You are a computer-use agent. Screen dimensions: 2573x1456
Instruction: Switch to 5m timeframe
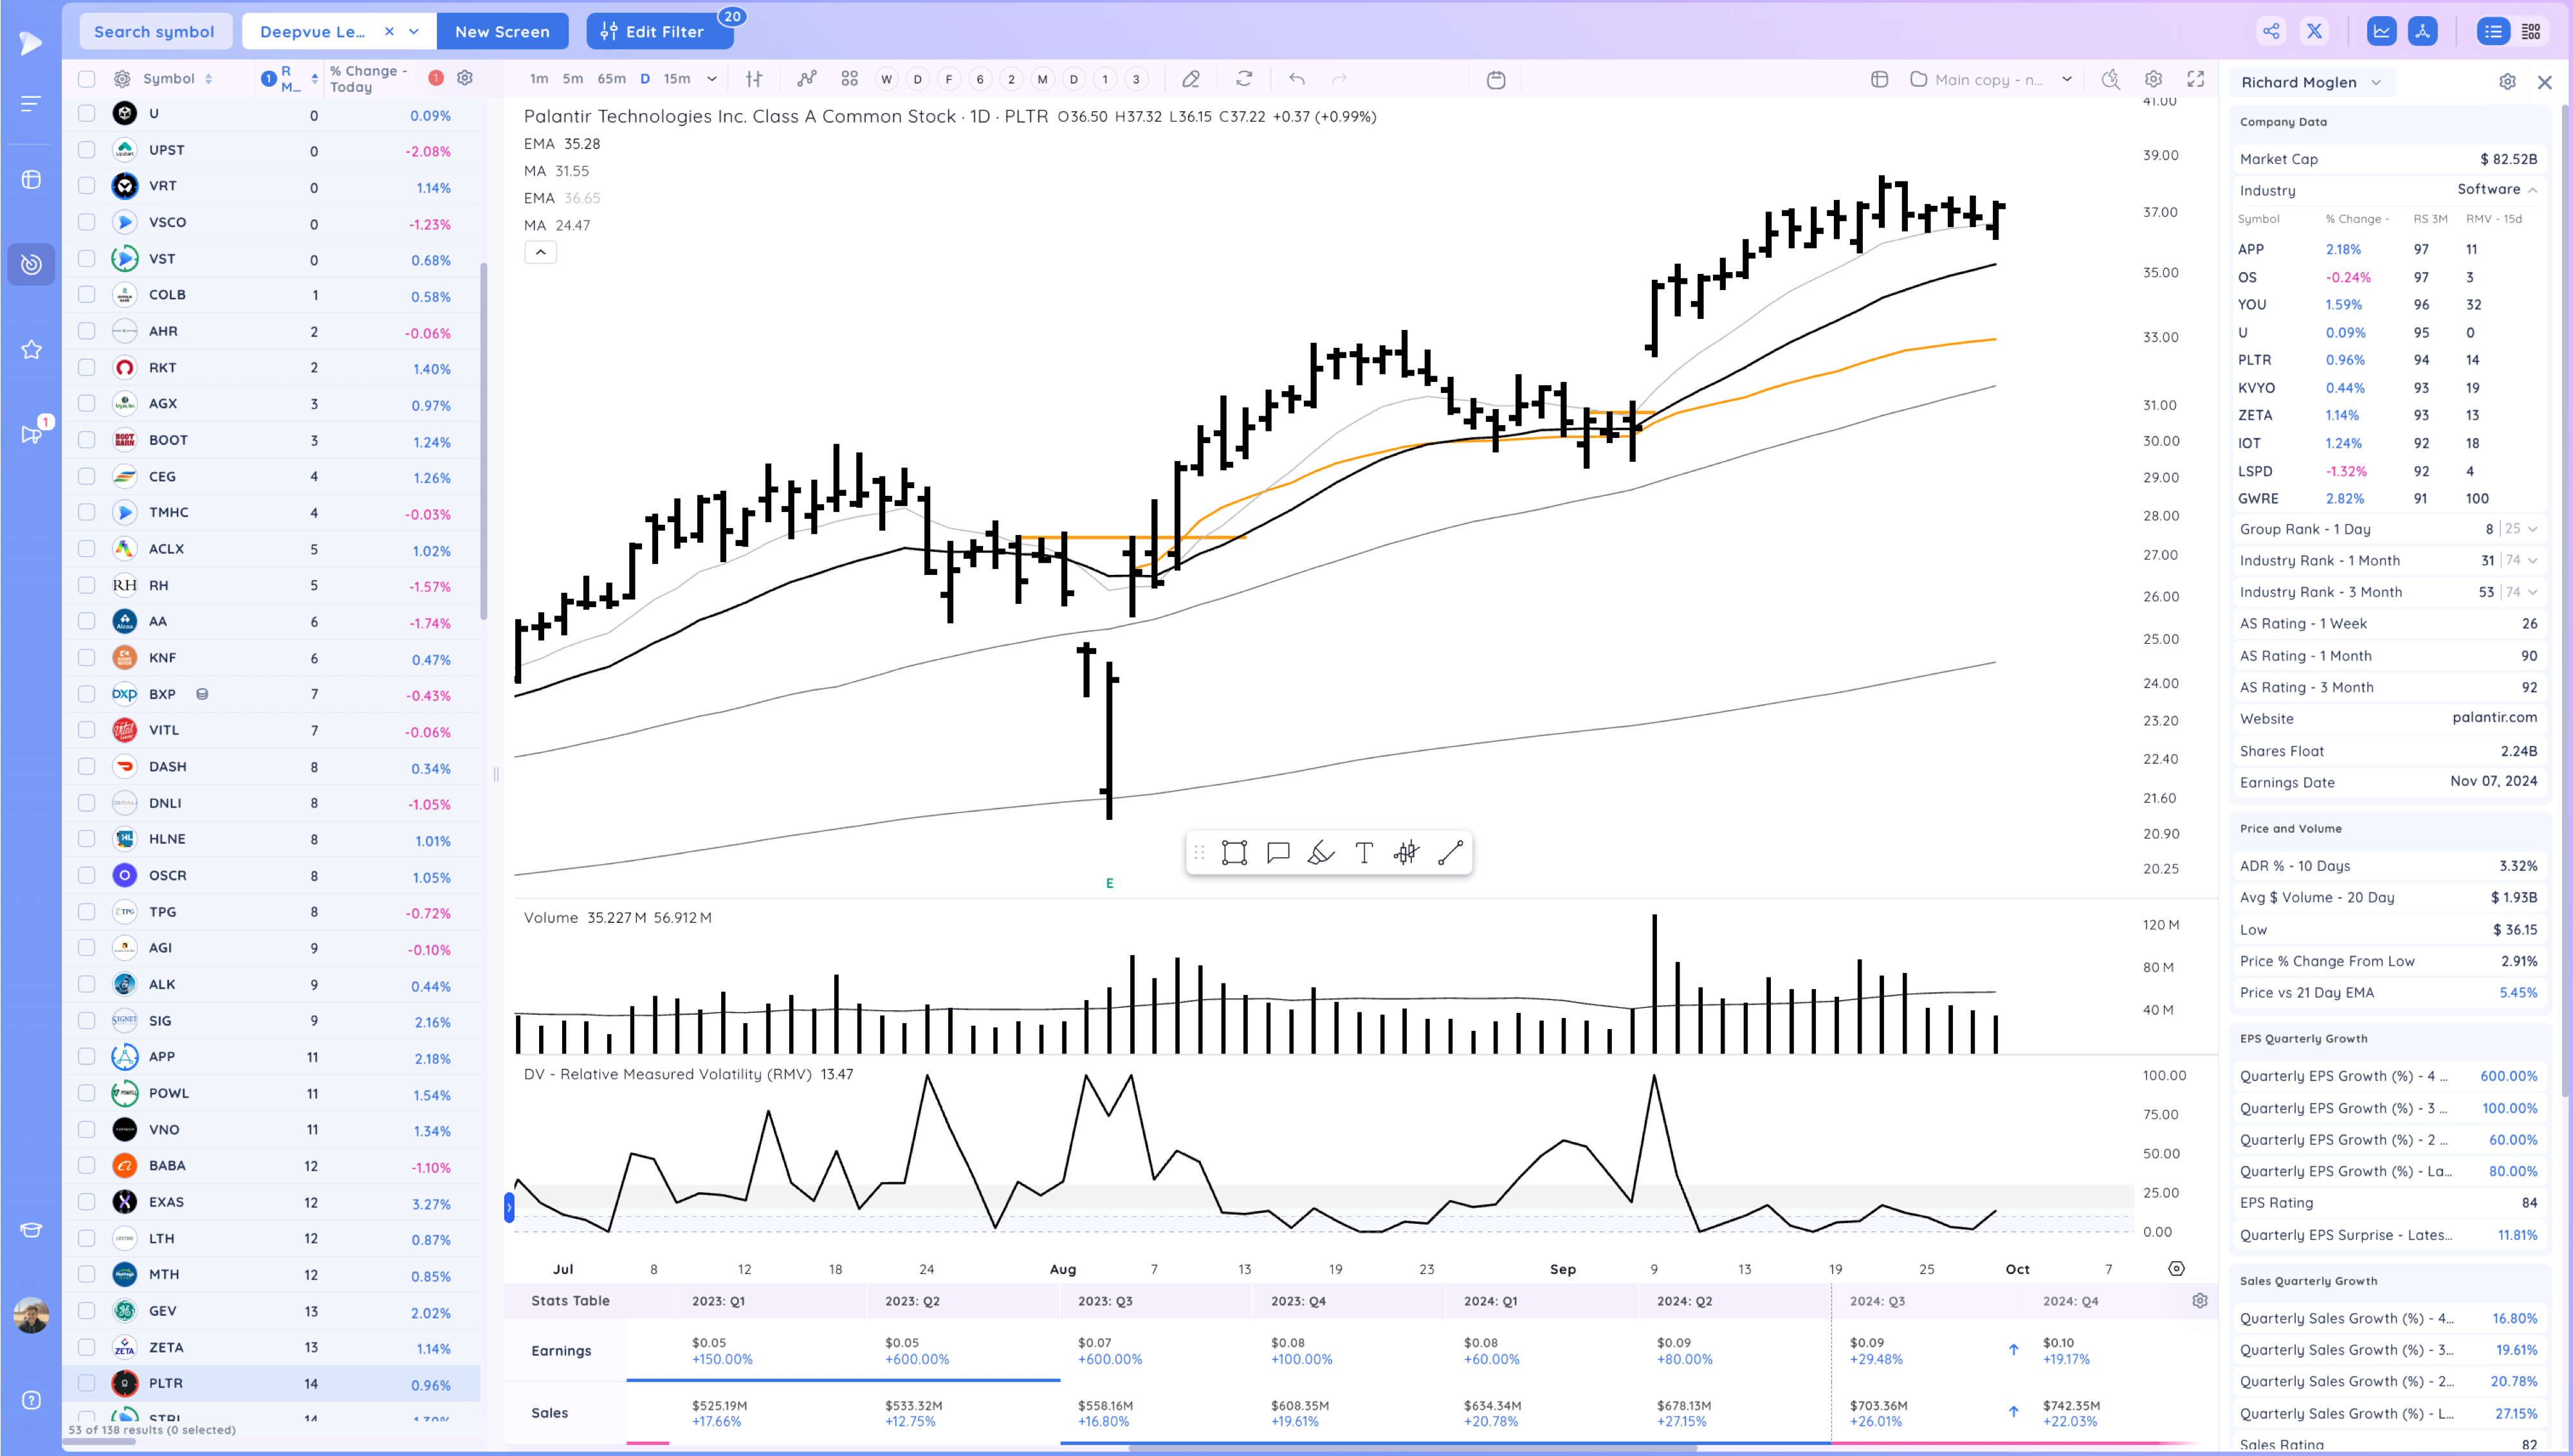pos(573,79)
